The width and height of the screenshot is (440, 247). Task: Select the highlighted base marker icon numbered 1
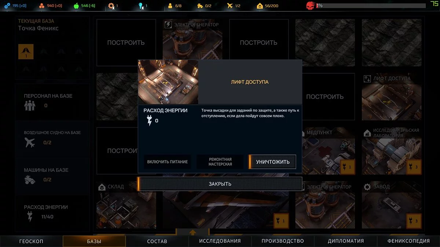(26, 52)
